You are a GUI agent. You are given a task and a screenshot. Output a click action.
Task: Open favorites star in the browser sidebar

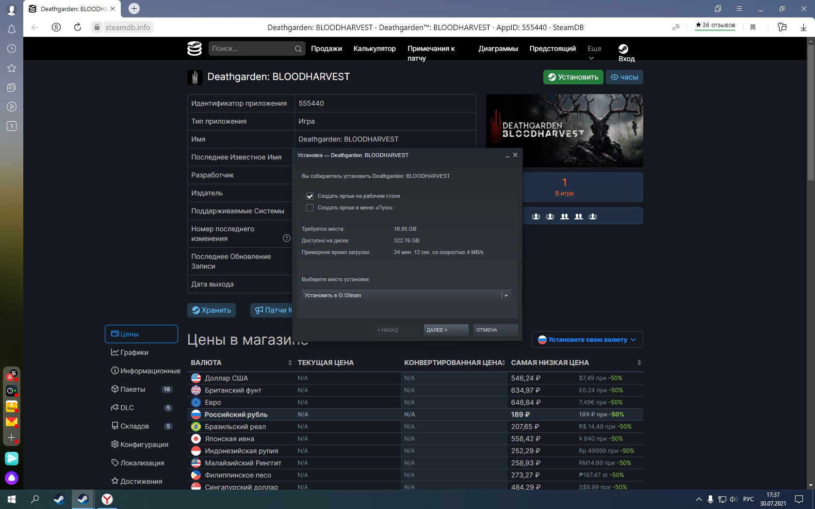pyautogui.click(x=12, y=68)
